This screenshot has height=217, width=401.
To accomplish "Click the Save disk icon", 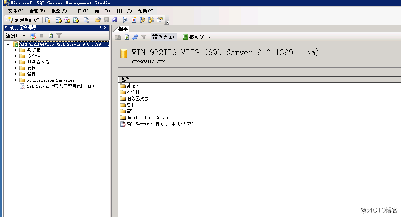I will [x=106, y=20].
